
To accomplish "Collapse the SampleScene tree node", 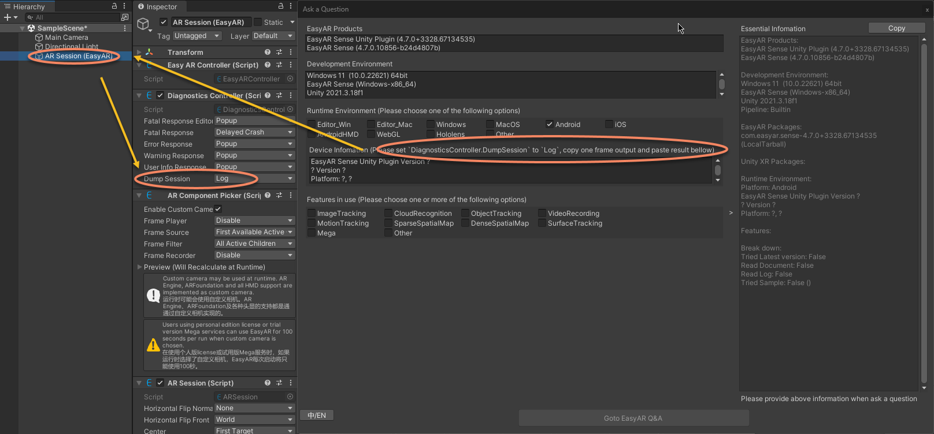I will pyautogui.click(x=23, y=28).
